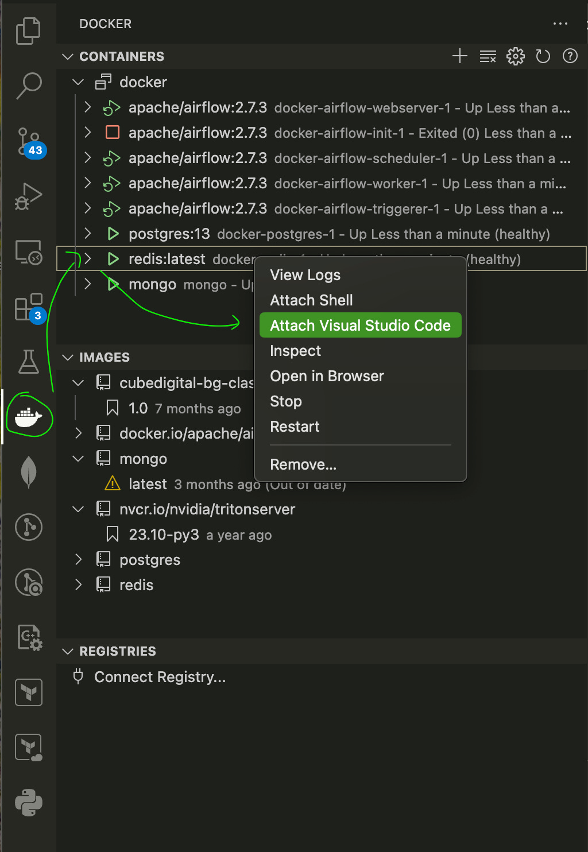Collapse the REGISTRIES section

(68, 651)
